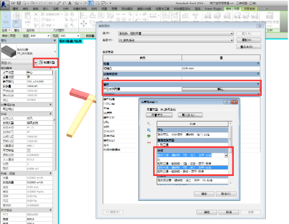Open the Revit application menu button
The width and height of the screenshot is (289, 224).
pyautogui.click(x=5, y=5)
